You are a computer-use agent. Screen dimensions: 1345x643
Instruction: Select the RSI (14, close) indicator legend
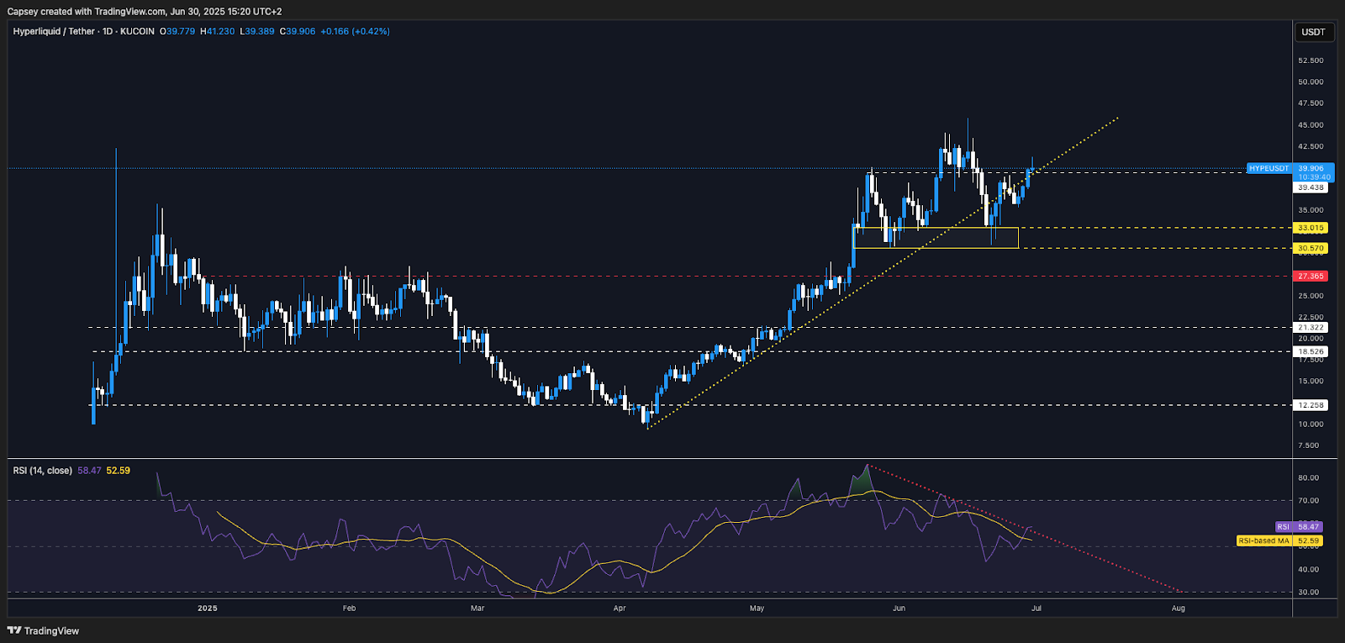point(42,471)
